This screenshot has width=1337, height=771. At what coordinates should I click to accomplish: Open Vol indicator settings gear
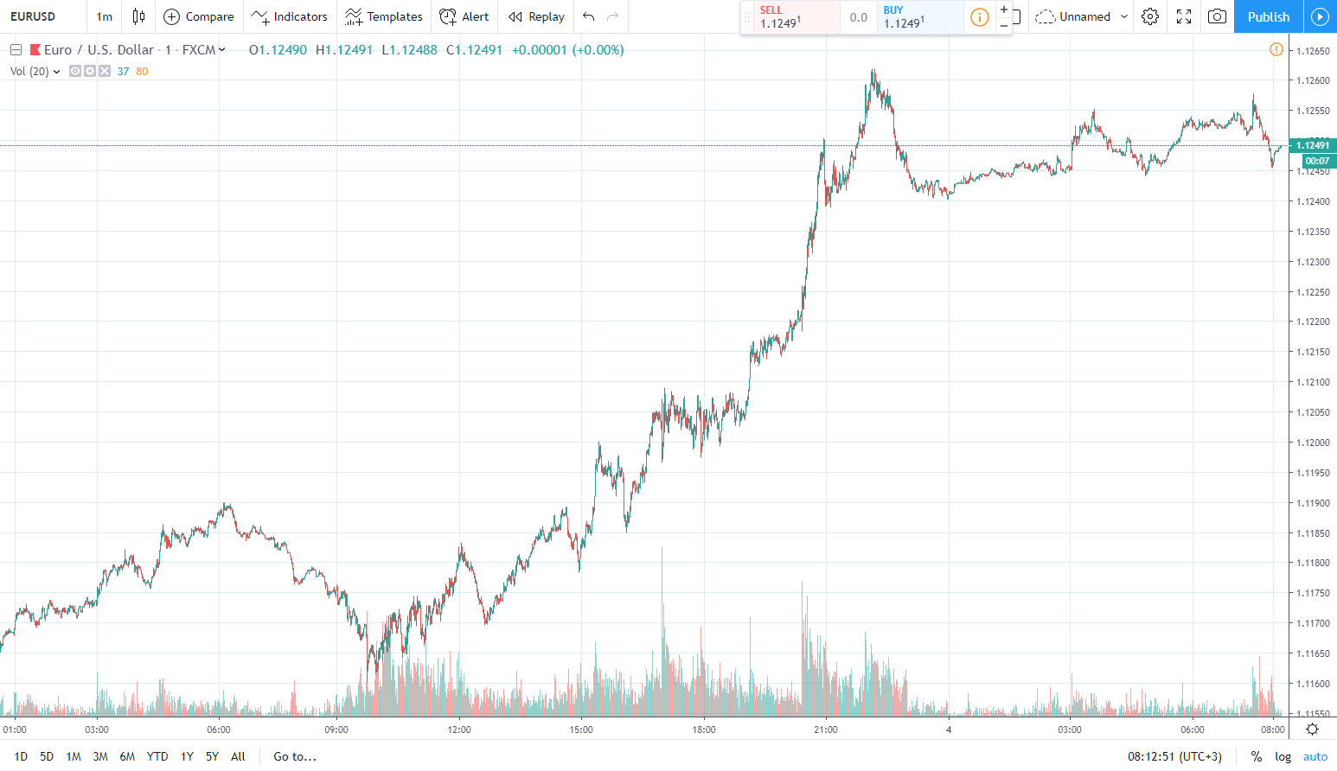(x=90, y=71)
